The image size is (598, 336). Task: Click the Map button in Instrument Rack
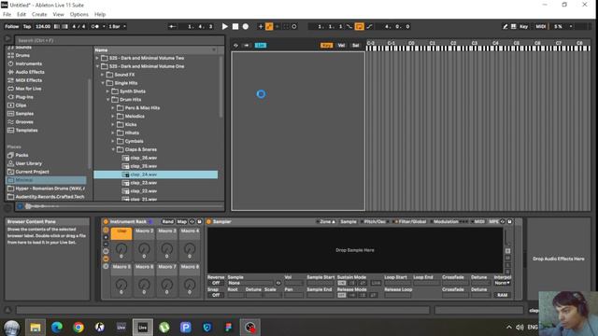click(x=181, y=221)
